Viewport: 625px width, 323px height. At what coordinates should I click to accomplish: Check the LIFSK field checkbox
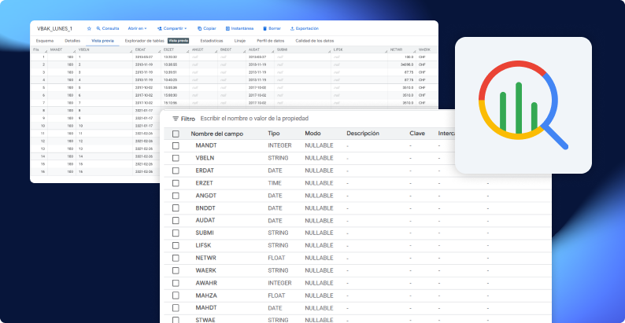(x=176, y=245)
